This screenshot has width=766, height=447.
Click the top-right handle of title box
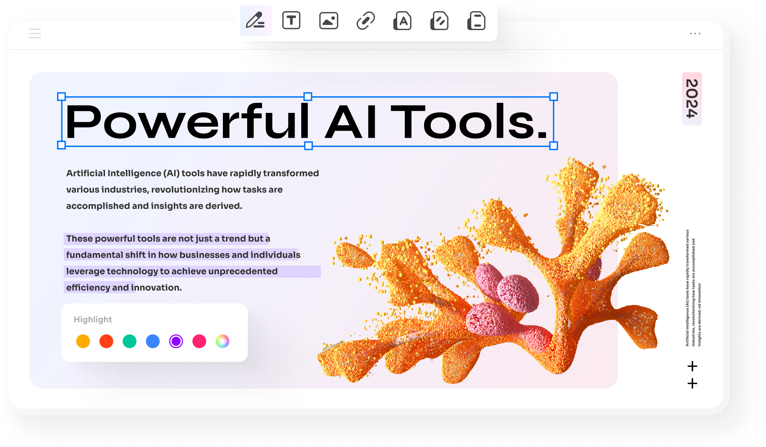click(x=553, y=97)
